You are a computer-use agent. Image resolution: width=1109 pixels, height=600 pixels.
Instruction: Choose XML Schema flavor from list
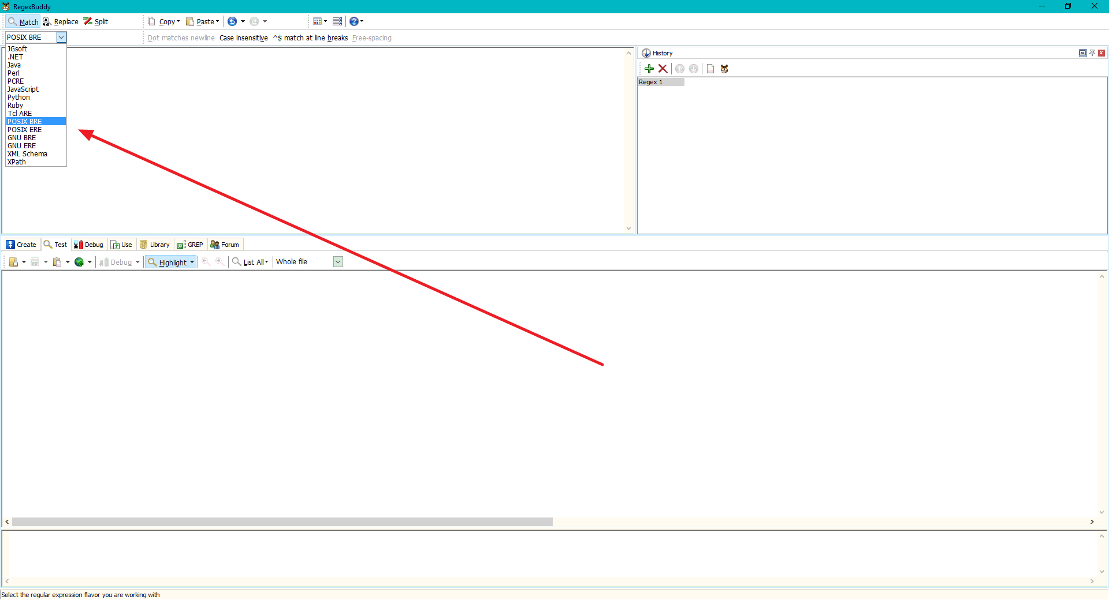tap(36, 154)
